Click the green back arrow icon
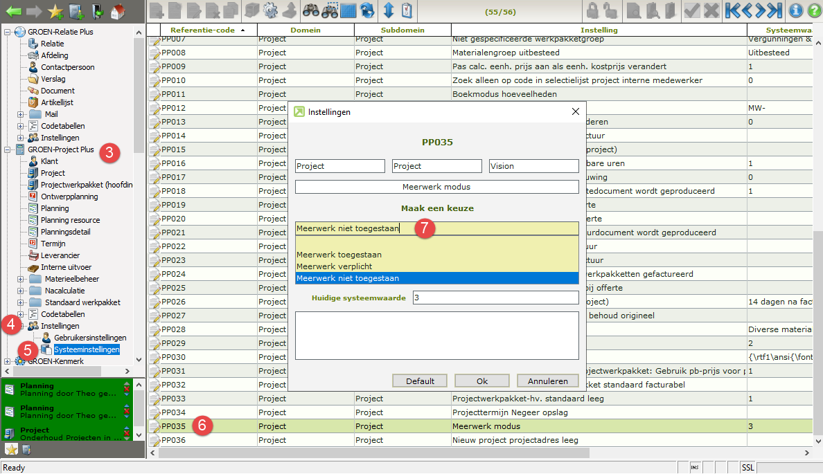Screen dimensions: 823x474 tap(12, 10)
